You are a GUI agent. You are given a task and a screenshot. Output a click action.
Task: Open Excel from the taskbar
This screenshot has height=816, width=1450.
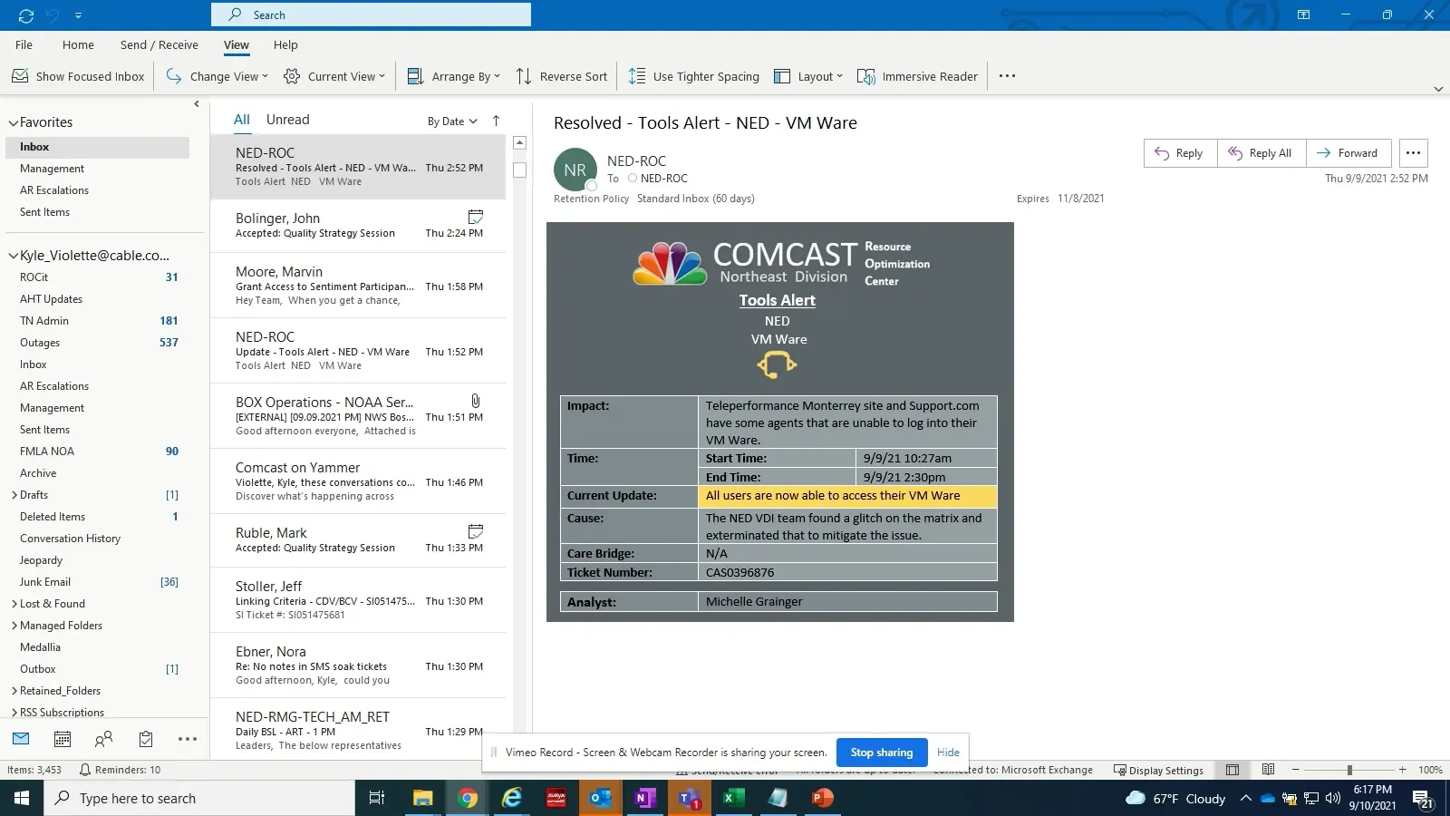732,798
